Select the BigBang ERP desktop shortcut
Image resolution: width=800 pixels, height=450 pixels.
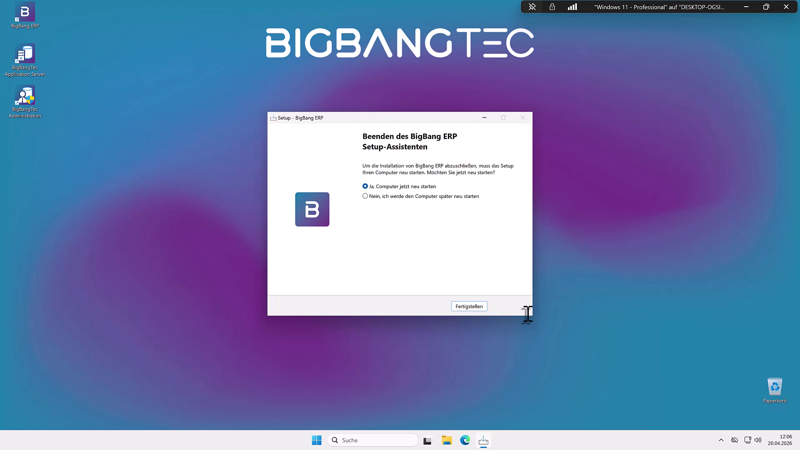[25, 15]
